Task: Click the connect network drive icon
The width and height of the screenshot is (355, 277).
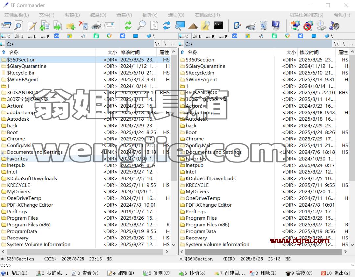Action: tap(295, 25)
